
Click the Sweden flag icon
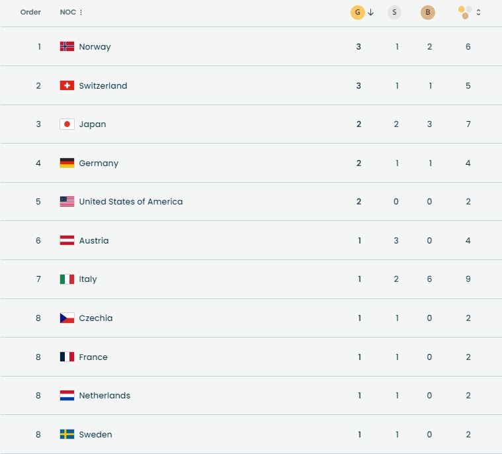click(x=67, y=434)
